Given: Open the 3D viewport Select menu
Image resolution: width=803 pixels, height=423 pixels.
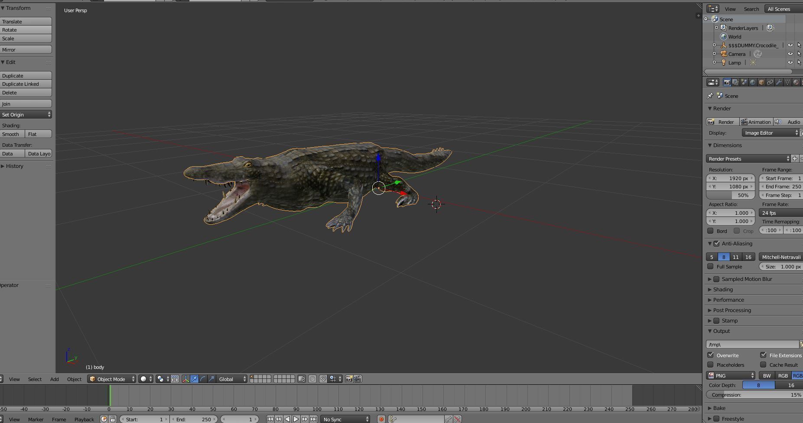Looking at the screenshot, I should click(x=35, y=379).
